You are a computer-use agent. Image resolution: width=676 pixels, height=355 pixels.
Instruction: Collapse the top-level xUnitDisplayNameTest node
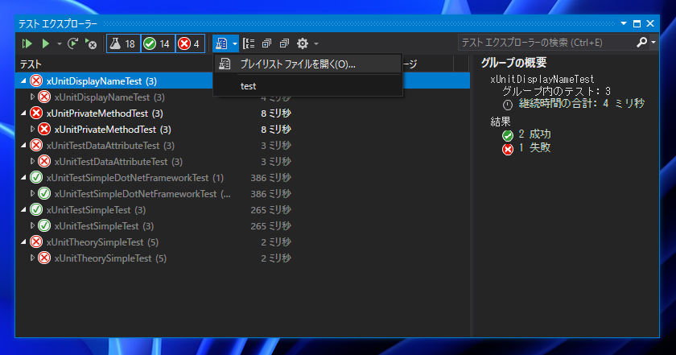click(x=23, y=80)
